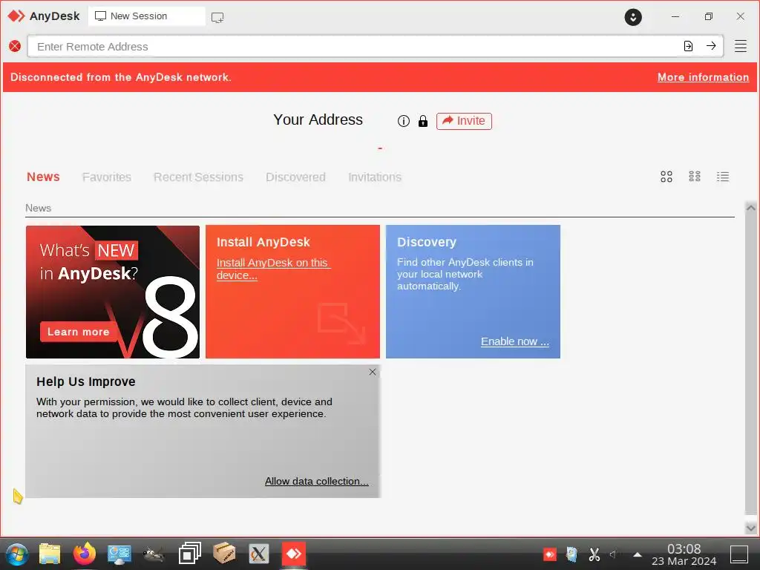Open the file manager taskbar icon

[50, 554]
